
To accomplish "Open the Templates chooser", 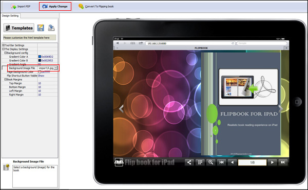I will click(19, 28).
